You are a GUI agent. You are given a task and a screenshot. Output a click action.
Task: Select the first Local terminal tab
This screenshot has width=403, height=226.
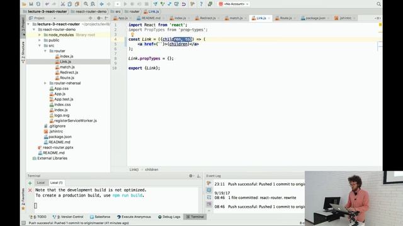pyautogui.click(x=41, y=183)
